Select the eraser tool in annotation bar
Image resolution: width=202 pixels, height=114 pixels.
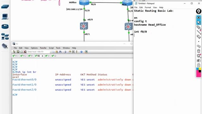(199, 37)
